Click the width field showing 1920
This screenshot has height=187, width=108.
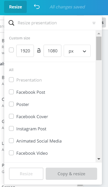[25, 51]
